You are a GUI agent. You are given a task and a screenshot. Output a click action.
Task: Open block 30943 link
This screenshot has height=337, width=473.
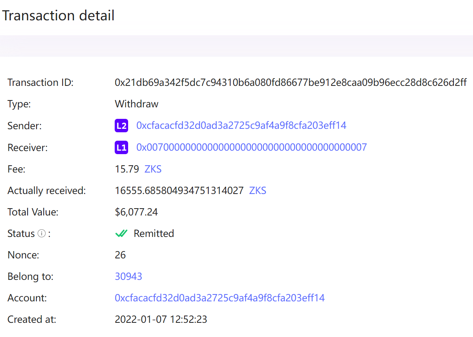click(x=129, y=276)
